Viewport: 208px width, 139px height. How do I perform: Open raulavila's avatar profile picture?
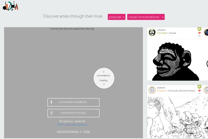click(x=152, y=90)
